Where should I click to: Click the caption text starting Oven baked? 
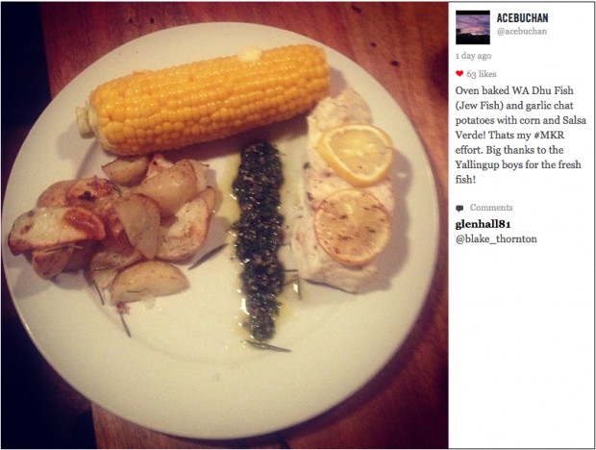(521, 135)
